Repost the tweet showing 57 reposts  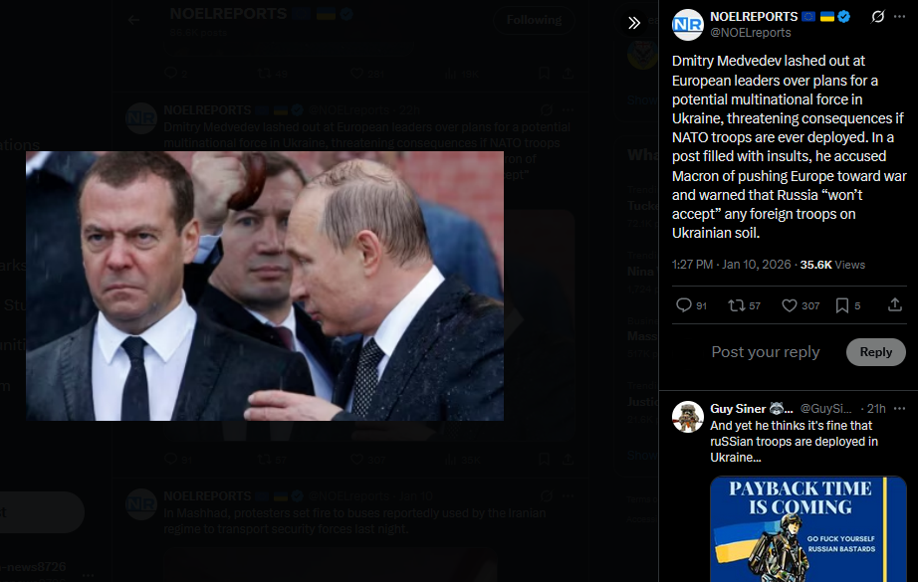pyautogui.click(x=744, y=305)
